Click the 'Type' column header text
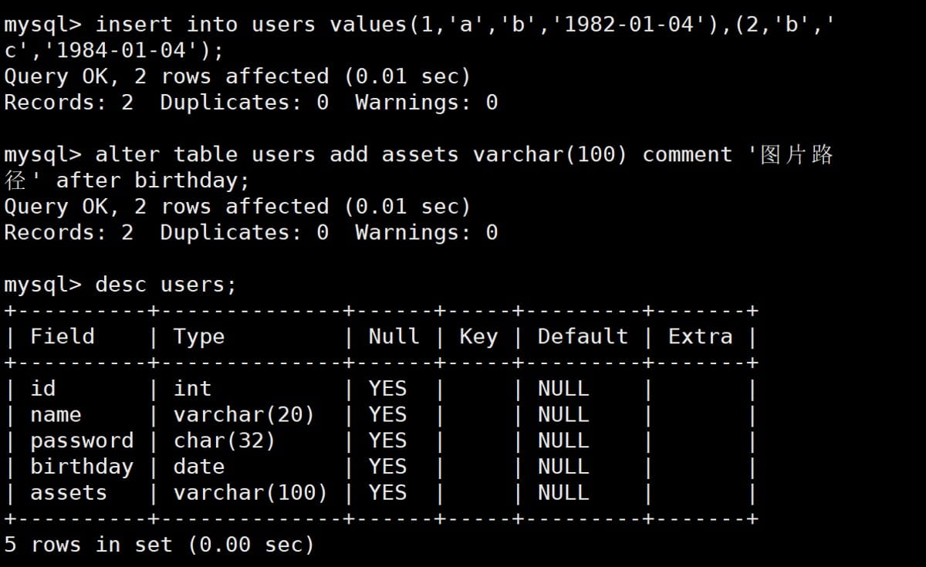This screenshot has height=567, width=926. 198,336
